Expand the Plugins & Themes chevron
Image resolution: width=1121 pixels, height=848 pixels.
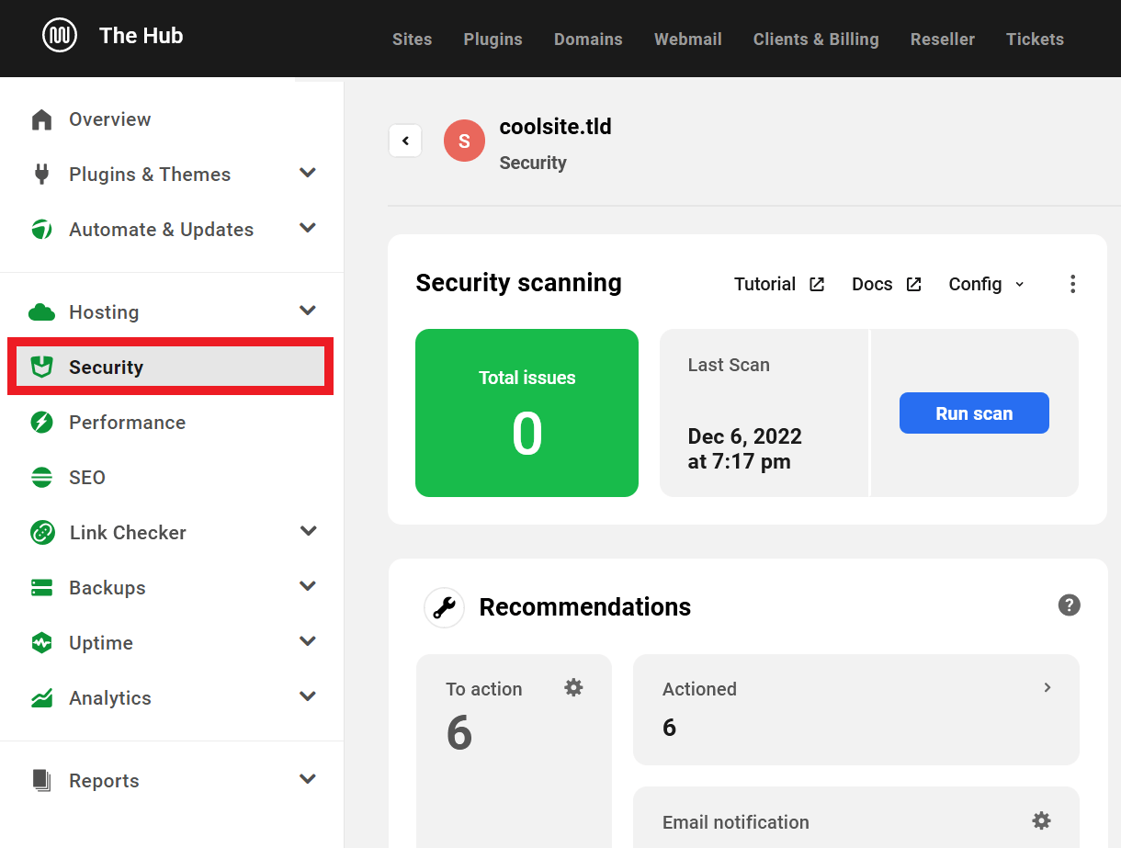click(308, 173)
